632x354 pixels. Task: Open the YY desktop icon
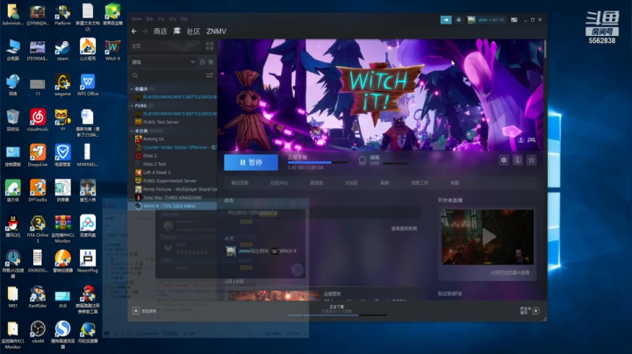click(x=62, y=120)
